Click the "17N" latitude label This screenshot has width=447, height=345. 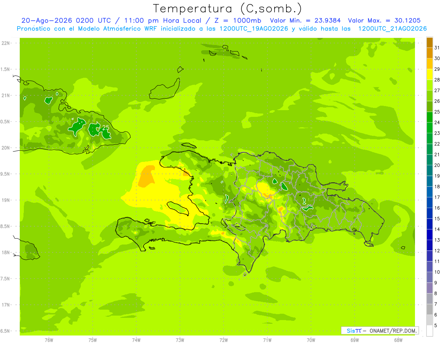tap(6, 305)
